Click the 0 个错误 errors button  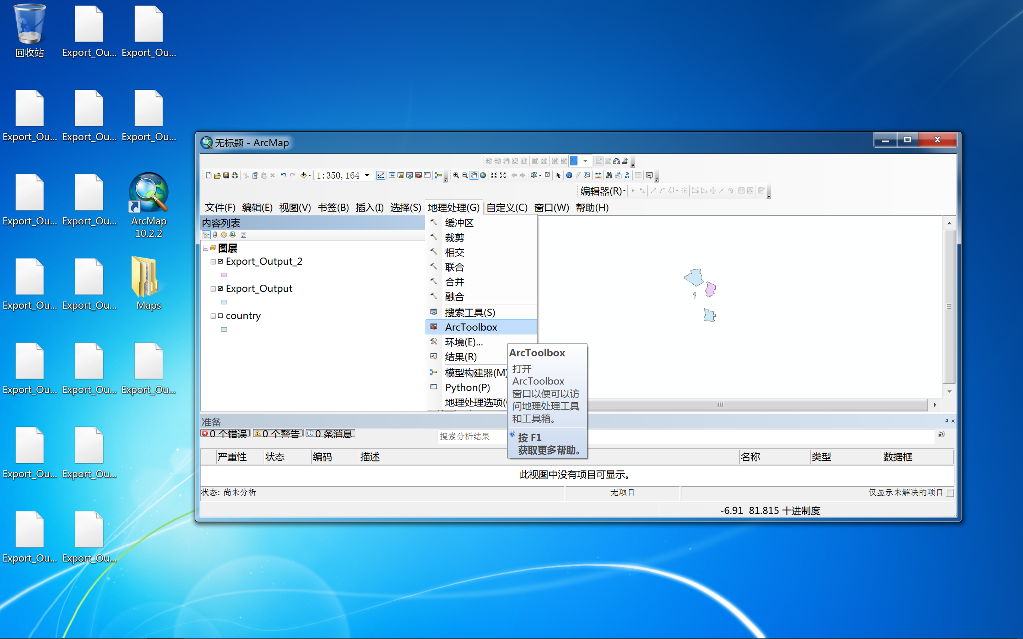click(225, 433)
